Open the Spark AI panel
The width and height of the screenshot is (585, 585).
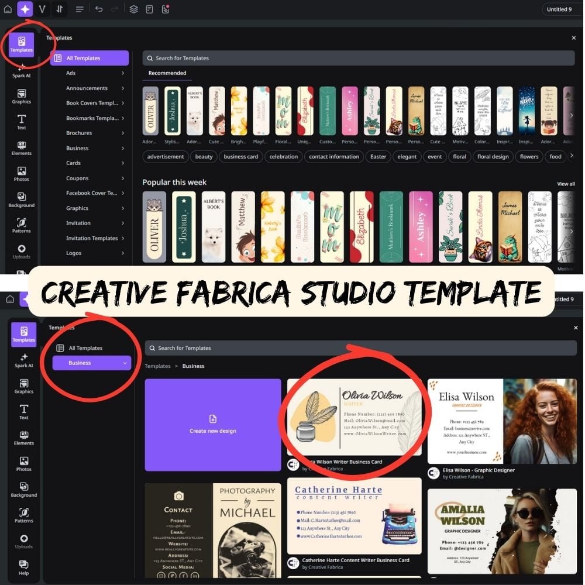click(20, 71)
